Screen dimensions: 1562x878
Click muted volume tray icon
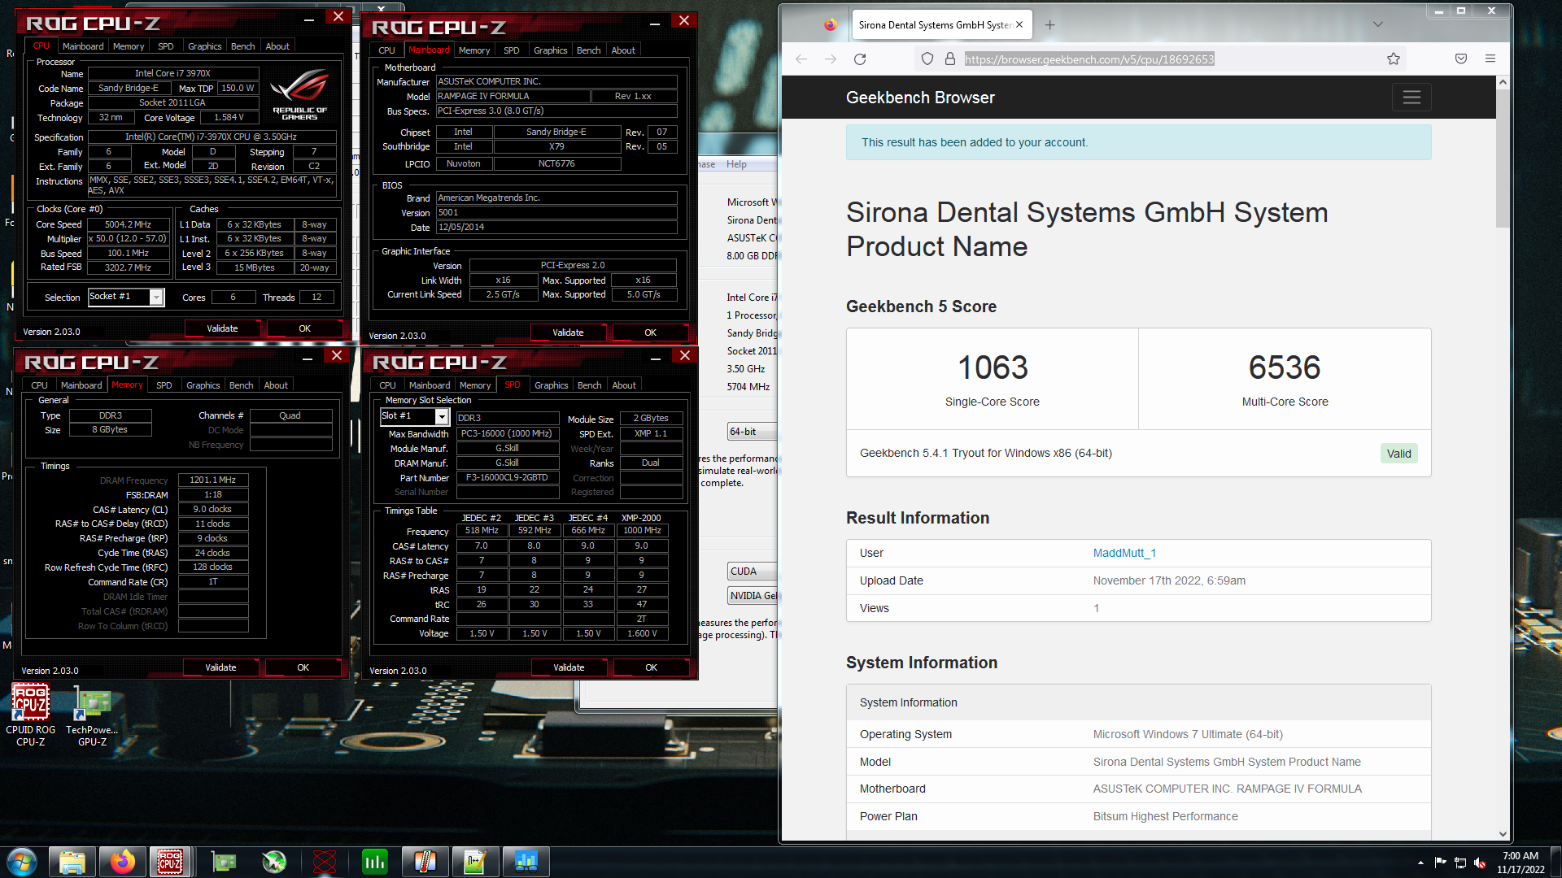(x=1480, y=863)
